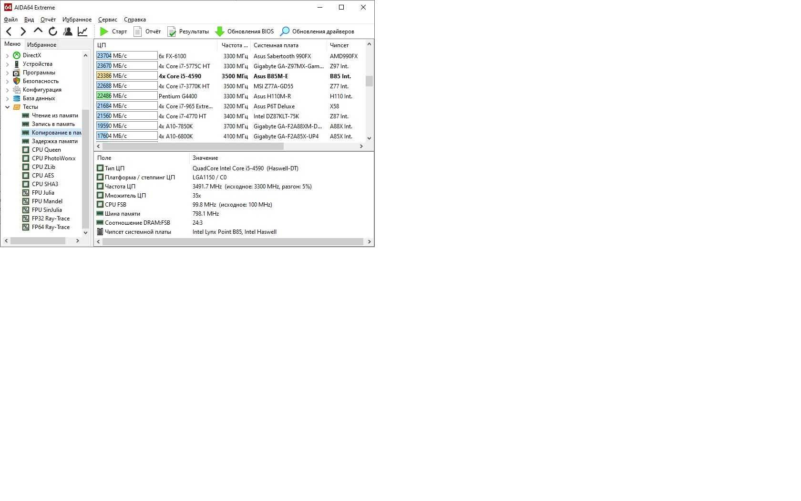
Task: Select FP32 Ray-Trace benchmark
Action: [x=46, y=219]
